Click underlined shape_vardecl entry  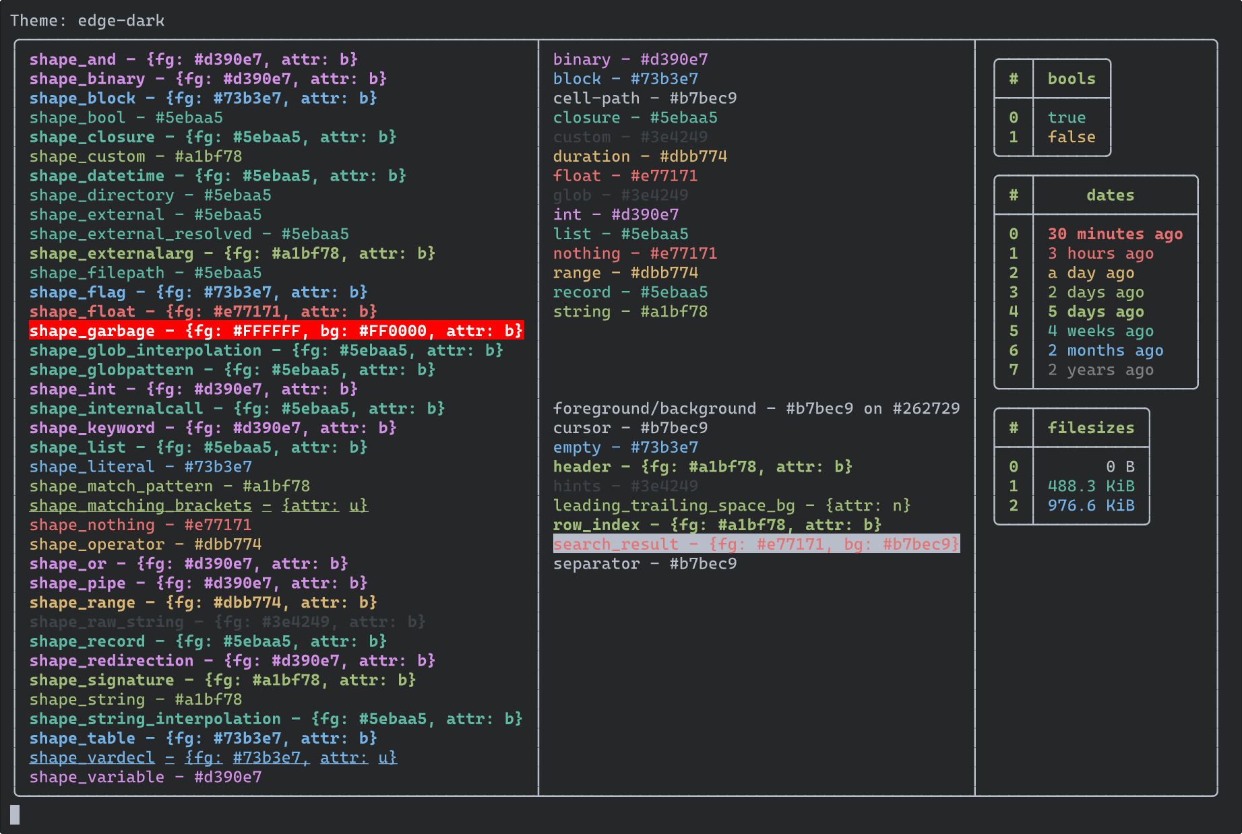click(x=213, y=758)
